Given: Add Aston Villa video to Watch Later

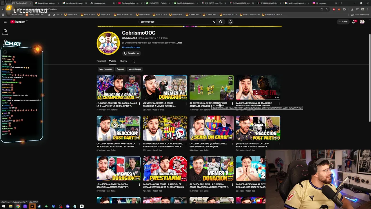Looking at the screenshot, I should coord(230,78).
